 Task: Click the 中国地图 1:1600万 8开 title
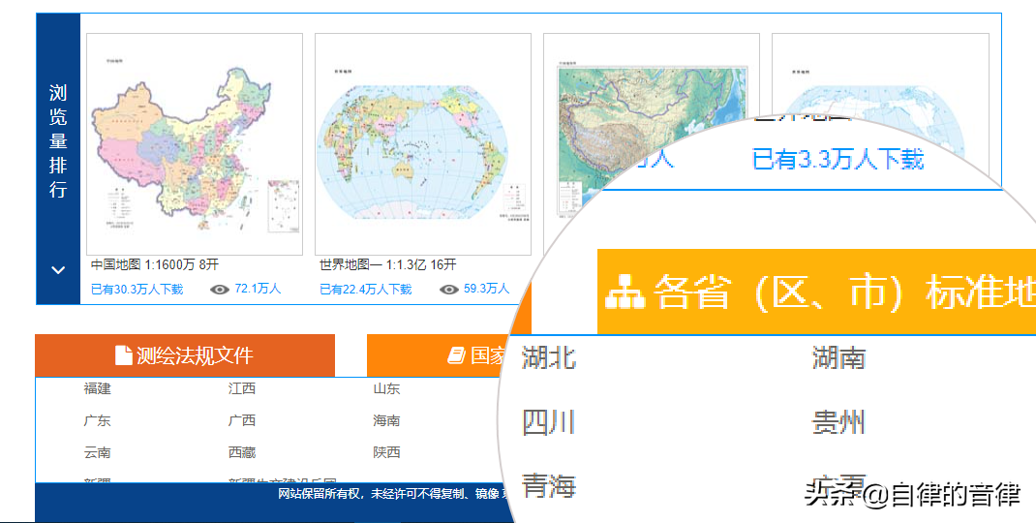point(155,265)
